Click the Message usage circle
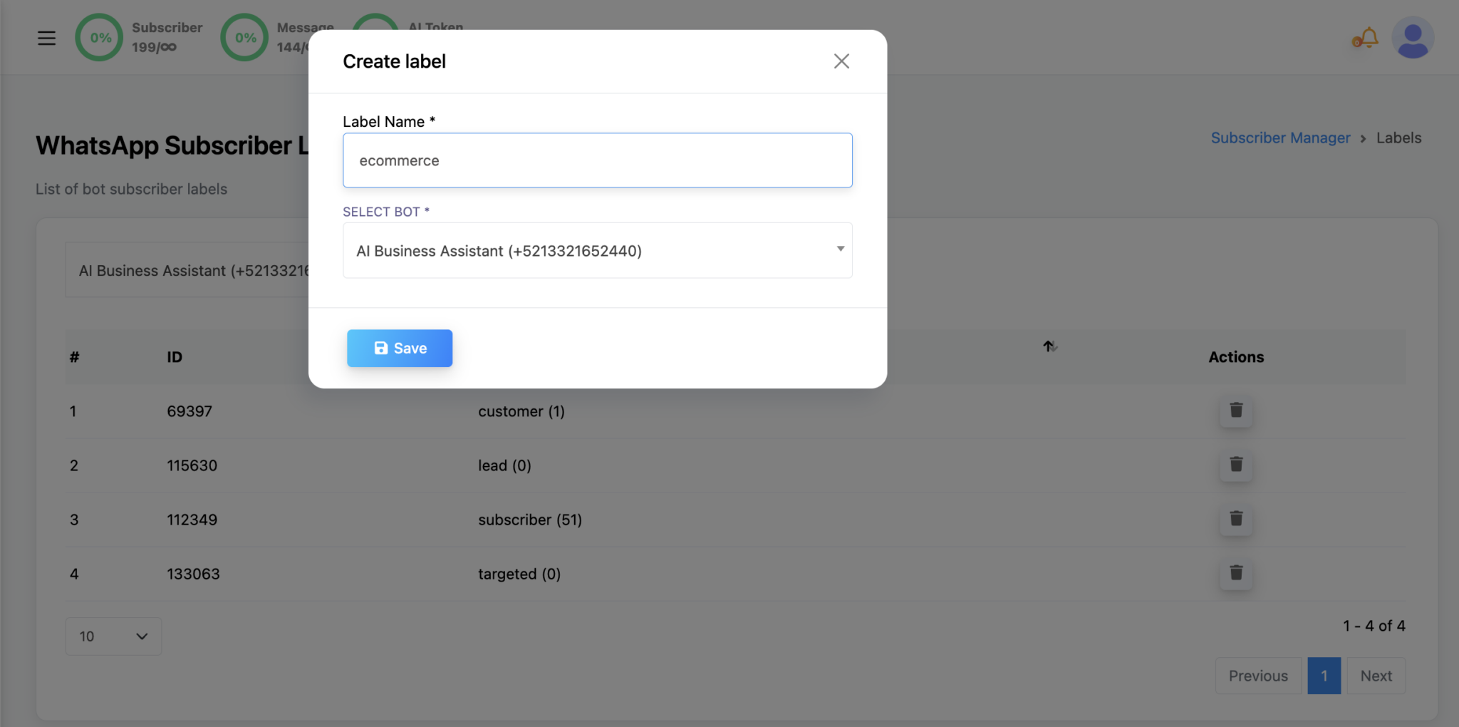1459x727 pixels. point(244,37)
